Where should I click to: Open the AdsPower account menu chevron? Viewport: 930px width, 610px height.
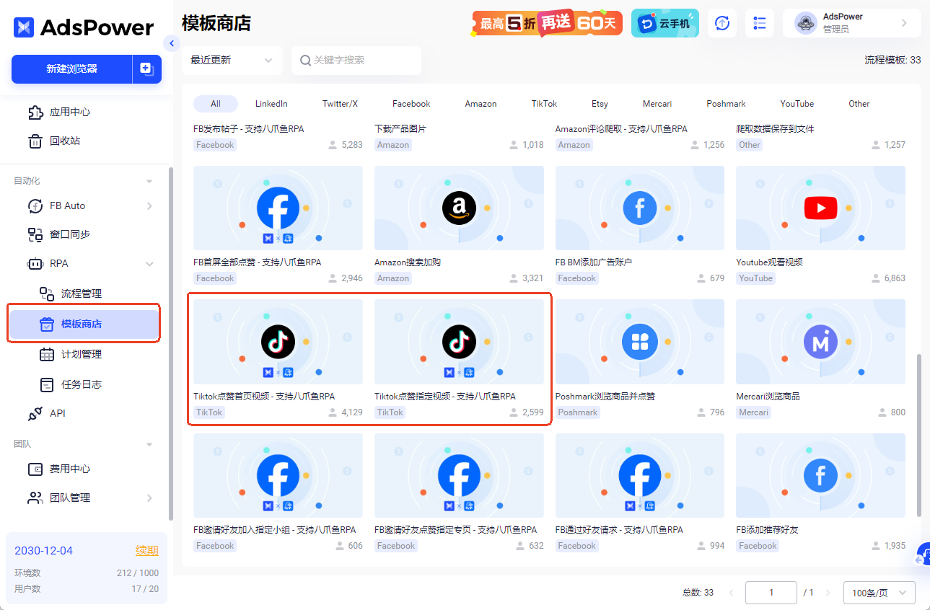pos(904,23)
